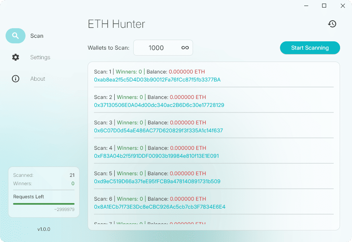Open scan history clock icon
Viewport: 352px width, 242px height.
332,24
